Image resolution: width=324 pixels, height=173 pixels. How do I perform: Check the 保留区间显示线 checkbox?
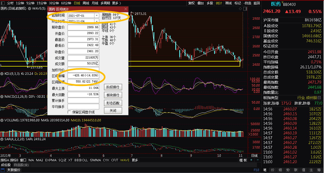point(69,112)
